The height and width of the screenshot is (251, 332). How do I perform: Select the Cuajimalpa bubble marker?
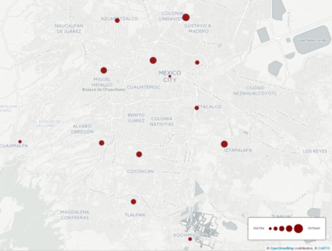[20, 142]
